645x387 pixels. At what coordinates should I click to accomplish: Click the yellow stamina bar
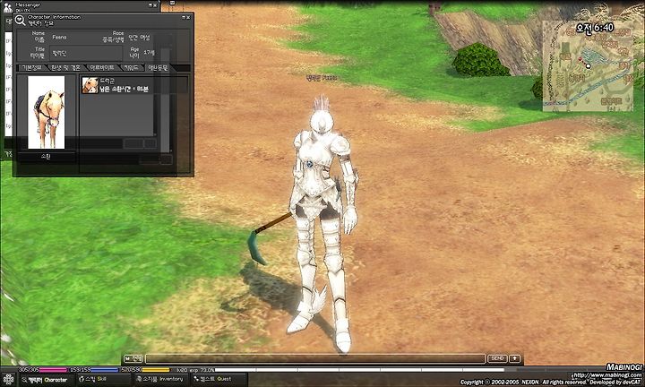(x=156, y=370)
